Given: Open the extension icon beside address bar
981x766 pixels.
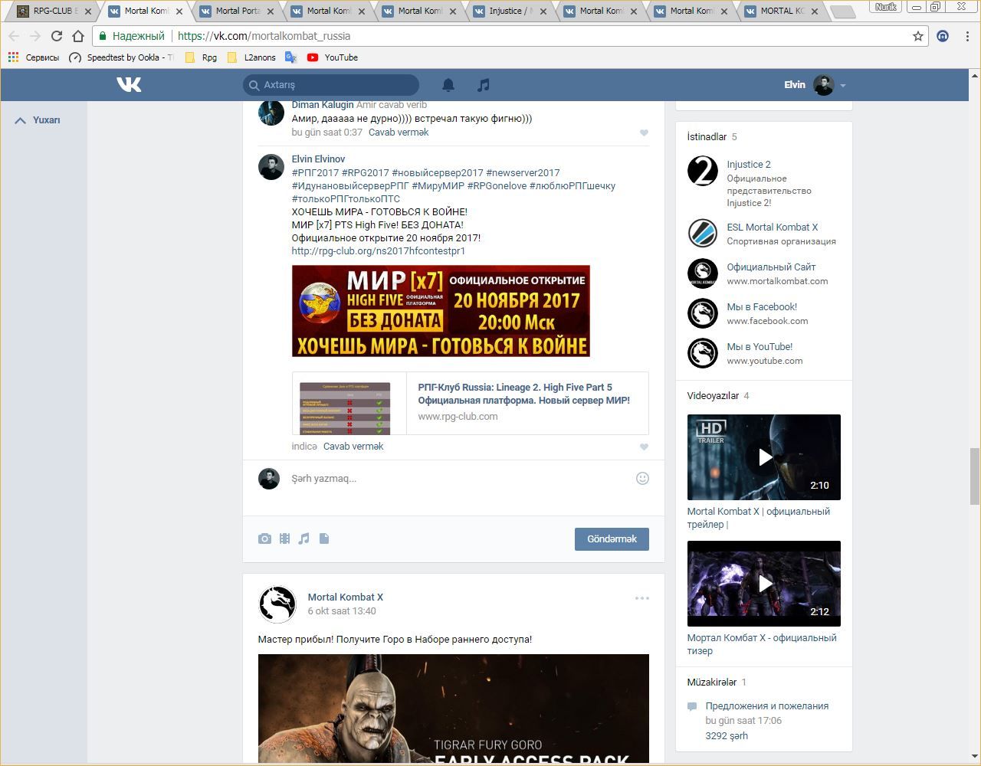Looking at the screenshot, I should point(943,36).
